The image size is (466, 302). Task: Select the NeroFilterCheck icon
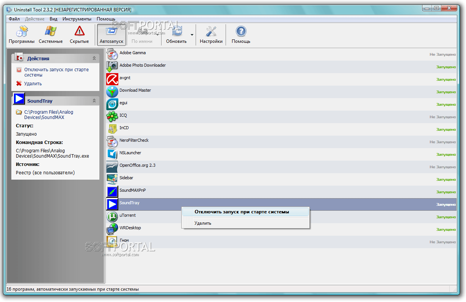coord(112,142)
